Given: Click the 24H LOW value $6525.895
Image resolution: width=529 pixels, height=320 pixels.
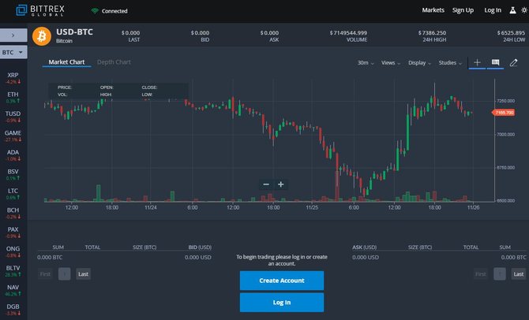Looking at the screenshot, I should point(511,32).
